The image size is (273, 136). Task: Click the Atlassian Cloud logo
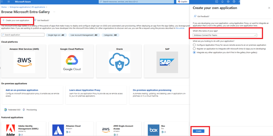[x=58, y=130]
